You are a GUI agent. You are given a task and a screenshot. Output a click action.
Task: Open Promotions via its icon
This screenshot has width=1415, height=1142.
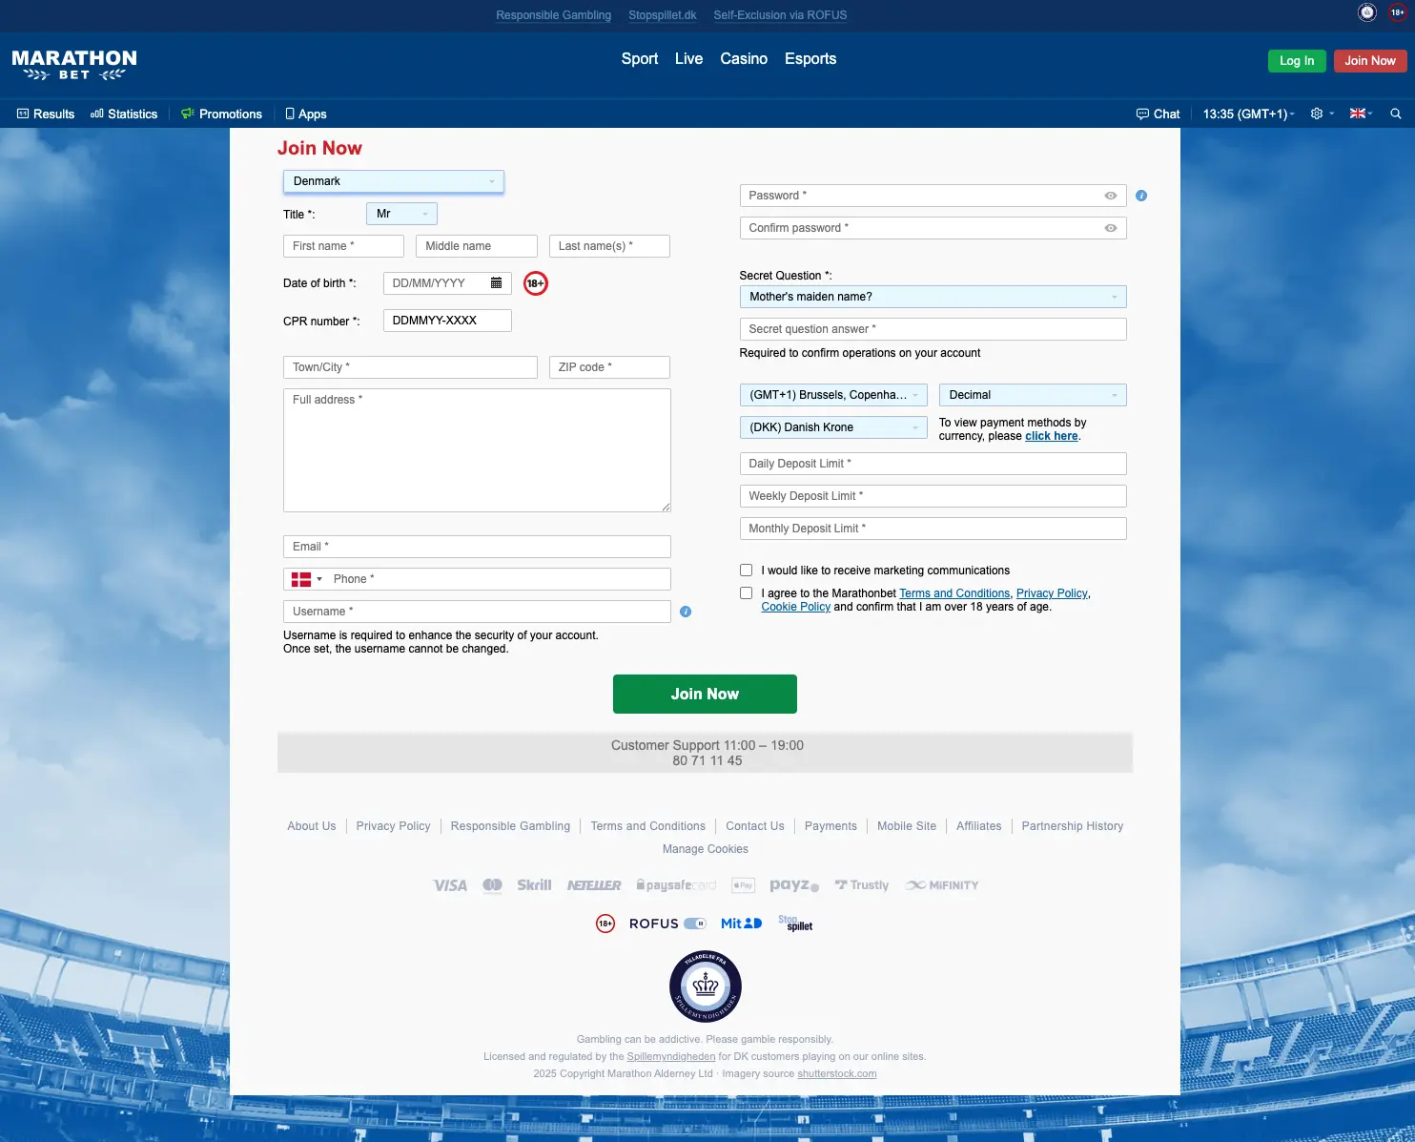click(x=188, y=114)
